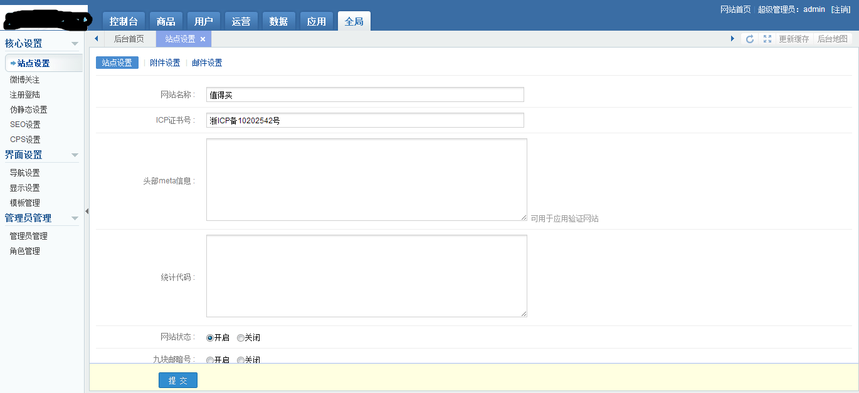
Task: Close the 站点设置 tab
Action: (x=203, y=39)
